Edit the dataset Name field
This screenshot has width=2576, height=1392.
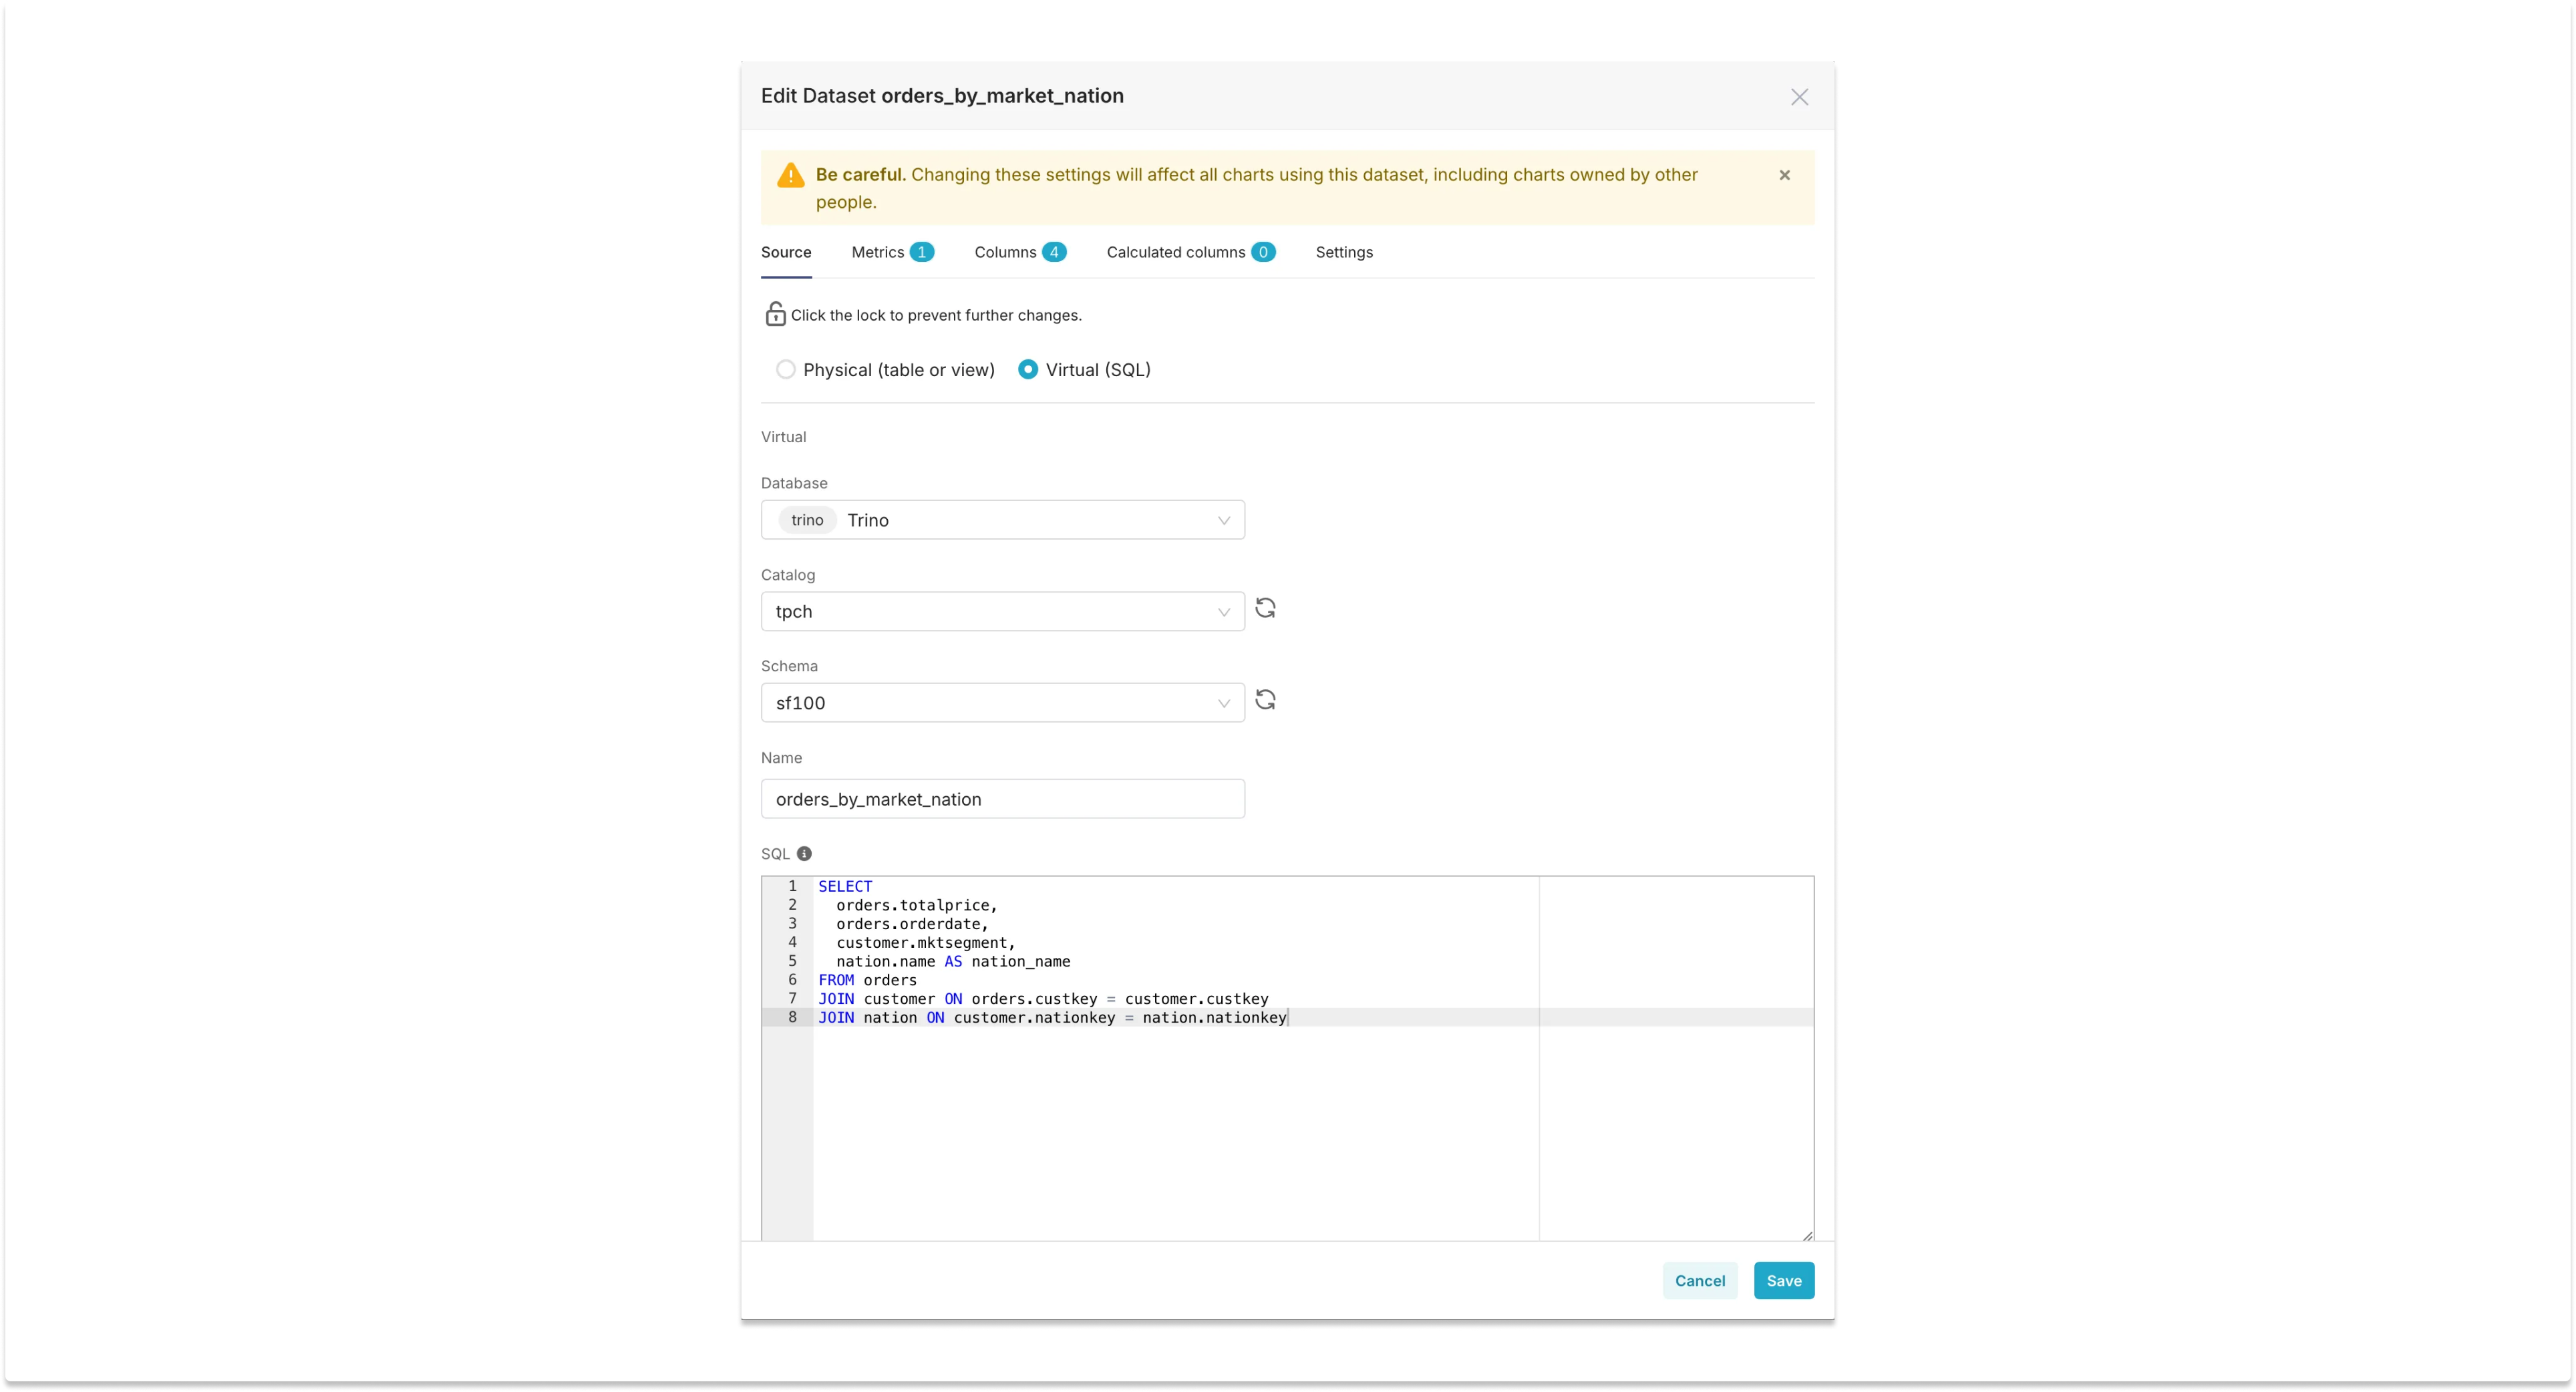click(1002, 798)
